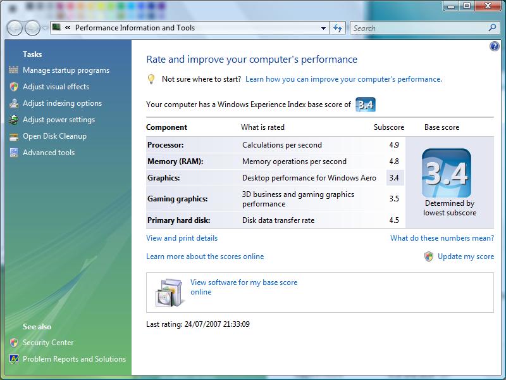Viewport: 506px width, 380px height.
Task: Click View software for my base score online
Action: pyautogui.click(x=244, y=287)
